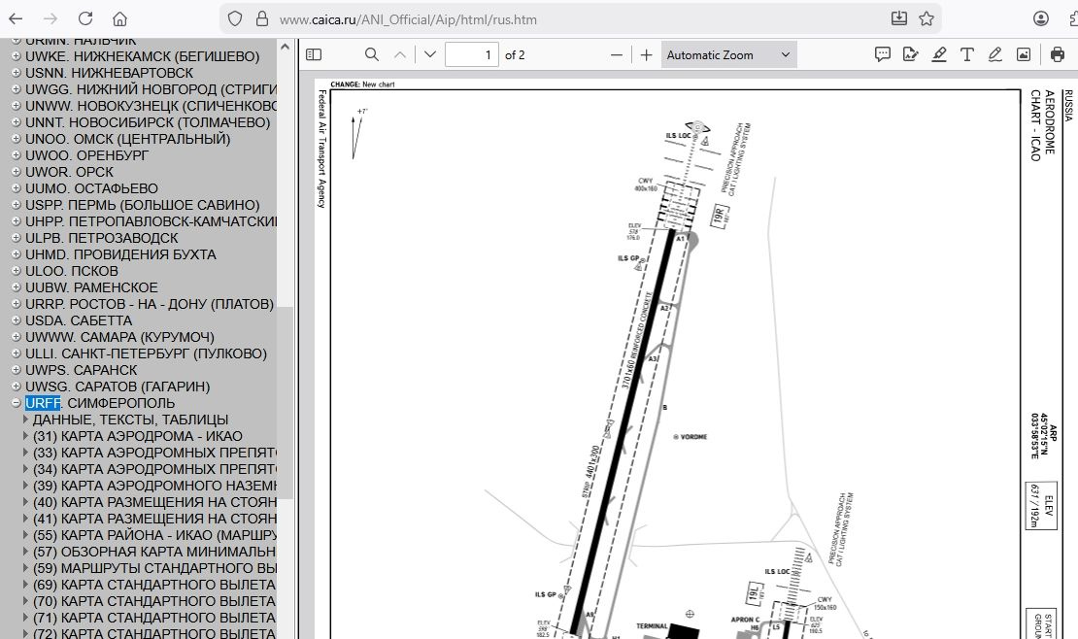
Task: Toggle the PDF sidebar panel
Action: (x=314, y=55)
